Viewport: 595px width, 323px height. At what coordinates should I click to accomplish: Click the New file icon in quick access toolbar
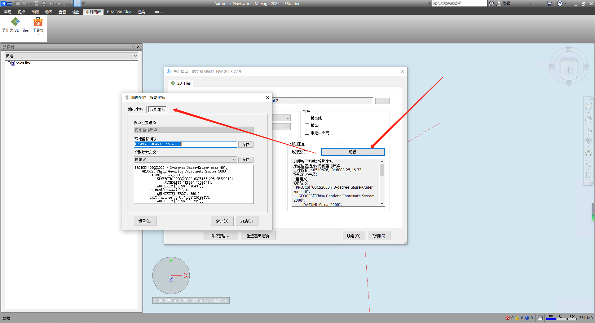pyautogui.click(x=18, y=3)
